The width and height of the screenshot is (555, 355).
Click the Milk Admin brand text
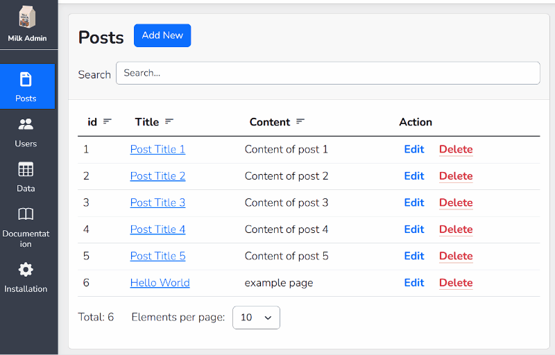[27, 38]
